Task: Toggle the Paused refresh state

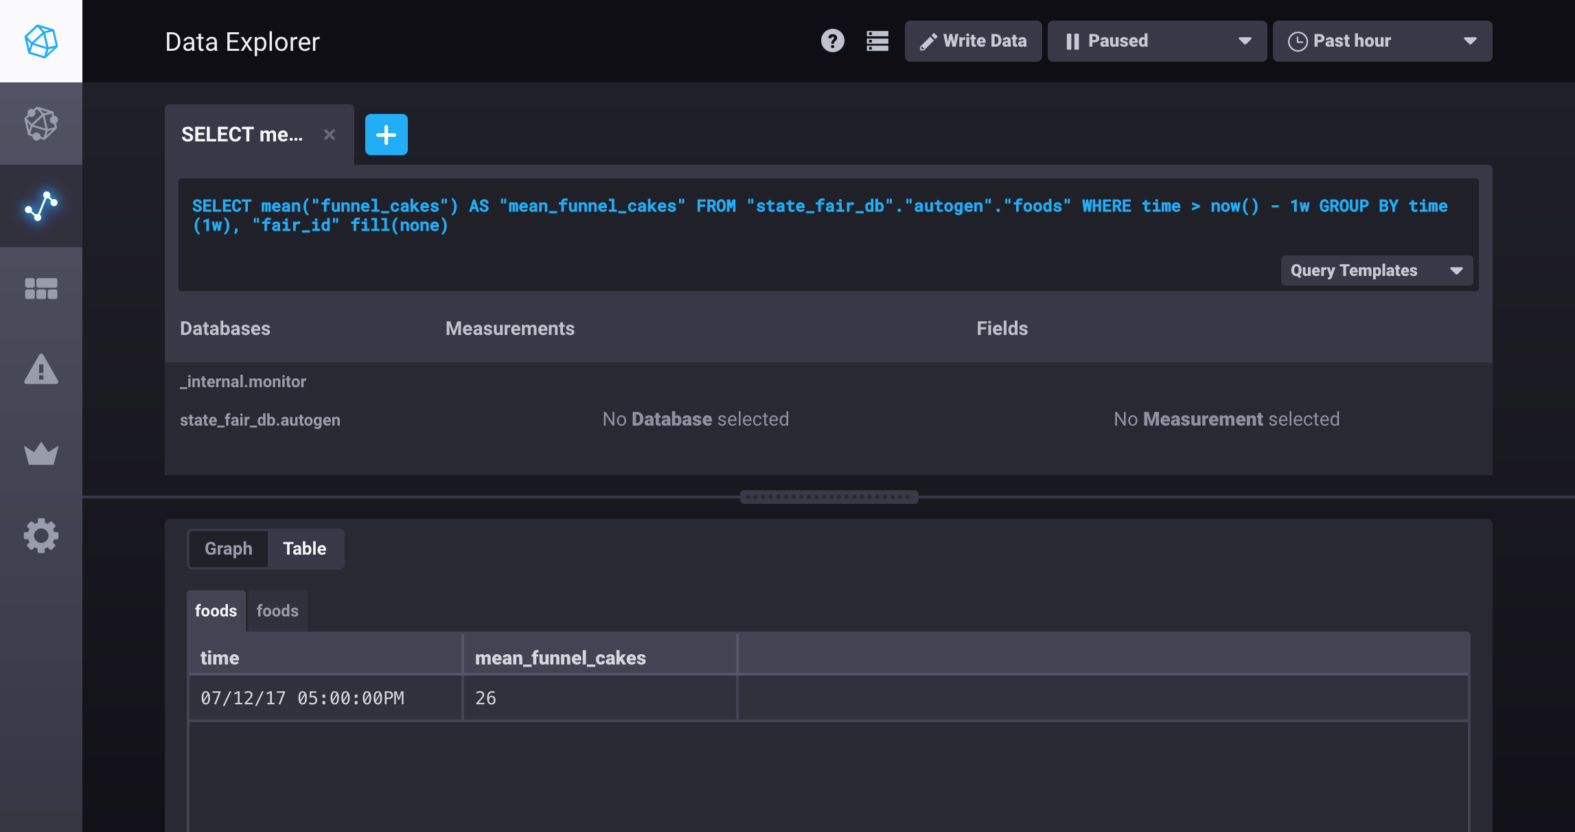Action: tap(1107, 41)
